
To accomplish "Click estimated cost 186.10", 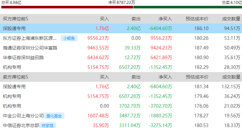I will 201,28.
